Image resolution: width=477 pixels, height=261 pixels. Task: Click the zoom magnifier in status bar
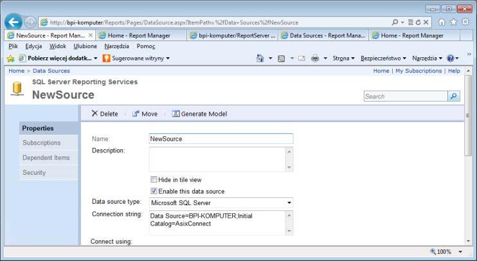pyautogui.click(x=433, y=251)
